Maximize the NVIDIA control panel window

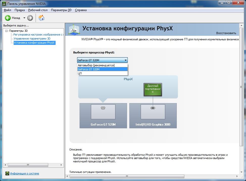(229, 3)
